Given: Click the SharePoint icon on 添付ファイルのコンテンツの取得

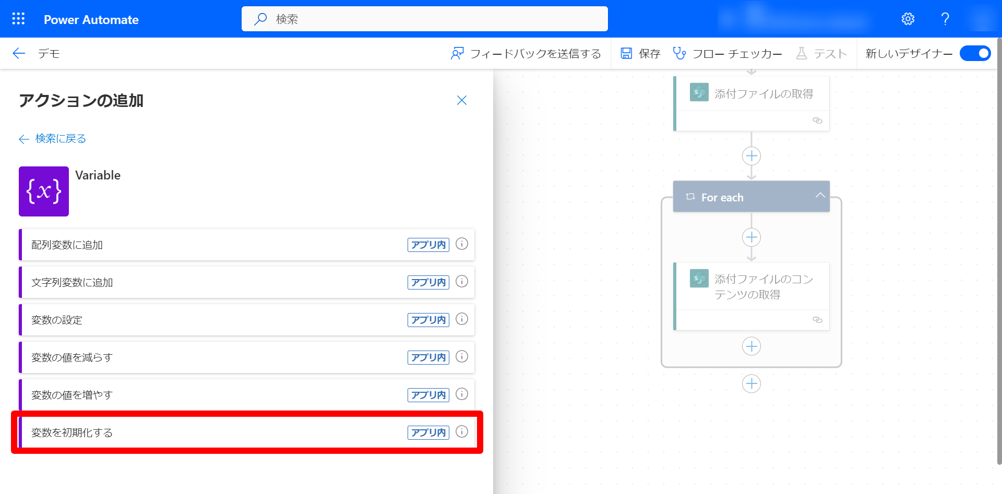Looking at the screenshot, I should pyautogui.click(x=698, y=279).
